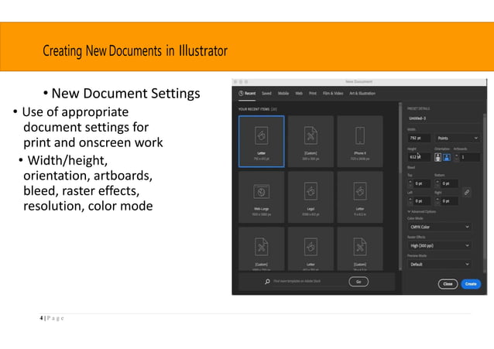
Task: Collapse the Advanced Options section
Action: [421, 212]
